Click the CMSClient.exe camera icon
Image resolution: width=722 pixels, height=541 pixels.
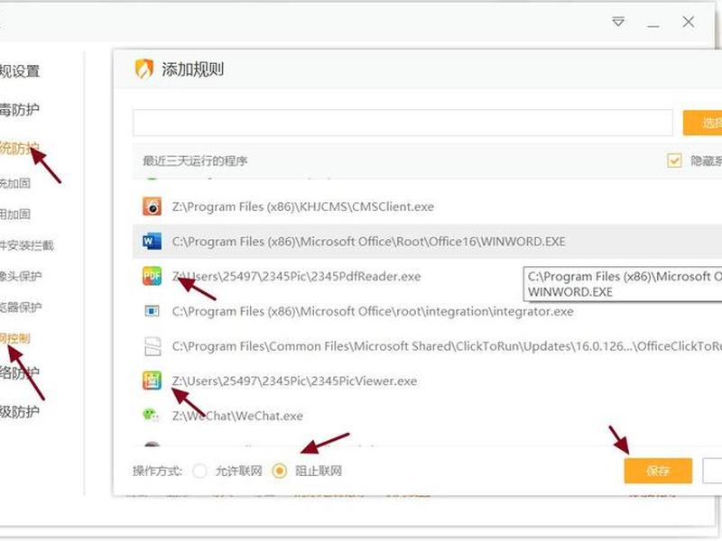[x=152, y=206]
